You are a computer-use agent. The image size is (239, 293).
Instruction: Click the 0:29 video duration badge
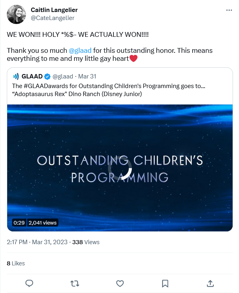[x=19, y=223]
